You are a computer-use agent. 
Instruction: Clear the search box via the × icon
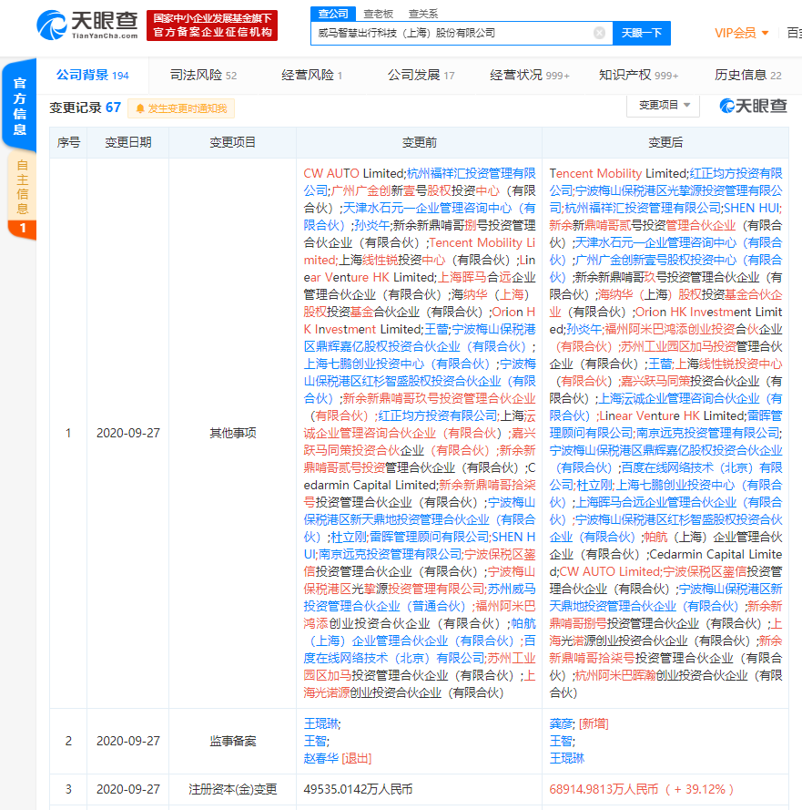pos(599,33)
